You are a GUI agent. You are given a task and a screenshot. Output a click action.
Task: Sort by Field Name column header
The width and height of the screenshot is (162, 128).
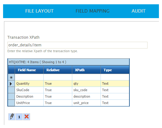pos(29,70)
